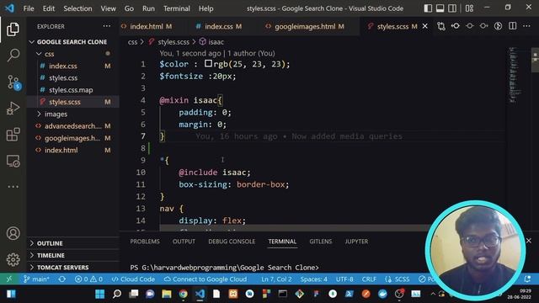Switch to the JUPYTER panel tab
Image resolution: width=539 pixels, height=303 pixels.
(356, 242)
